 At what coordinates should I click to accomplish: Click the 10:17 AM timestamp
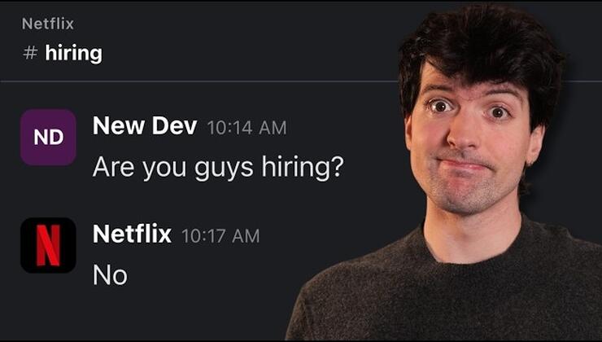tap(220, 236)
